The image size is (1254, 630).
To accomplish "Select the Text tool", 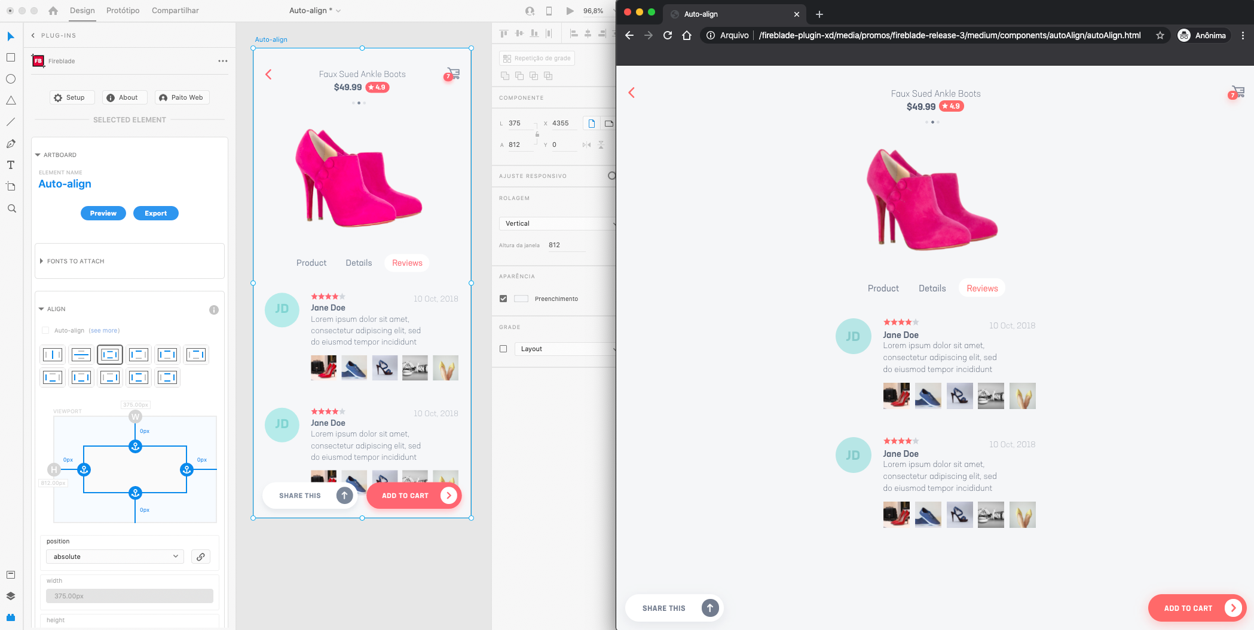I will pos(11,165).
